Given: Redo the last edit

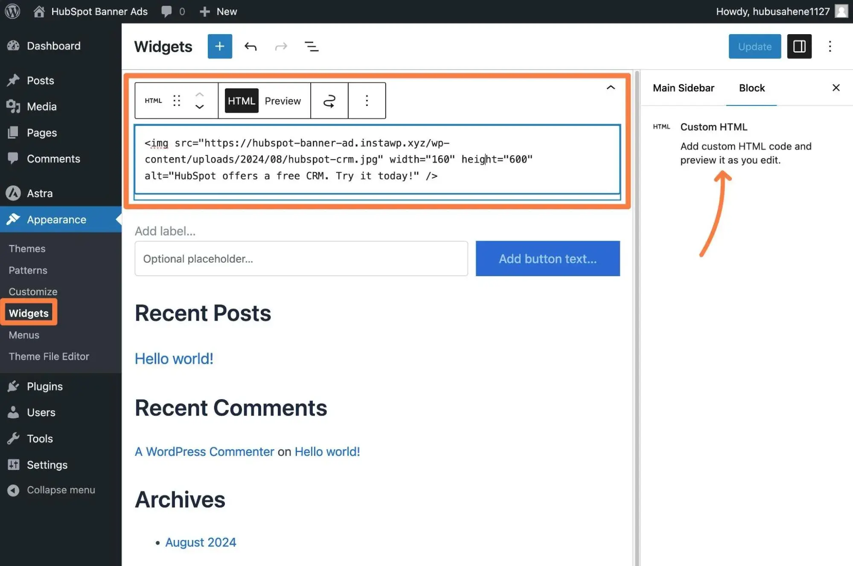Looking at the screenshot, I should click(x=281, y=47).
